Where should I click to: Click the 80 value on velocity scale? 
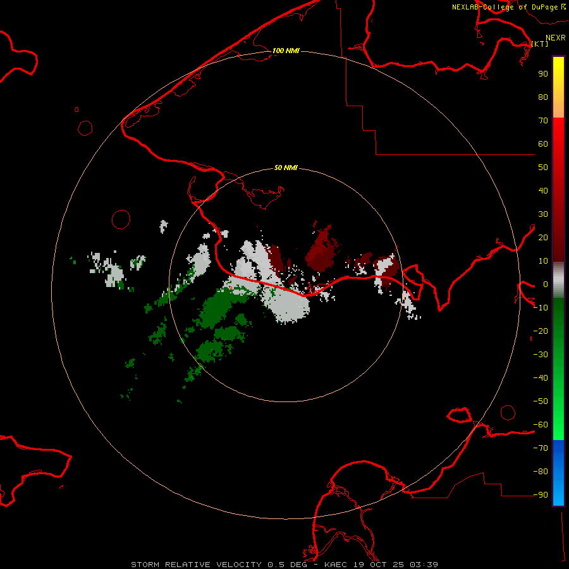coord(543,97)
